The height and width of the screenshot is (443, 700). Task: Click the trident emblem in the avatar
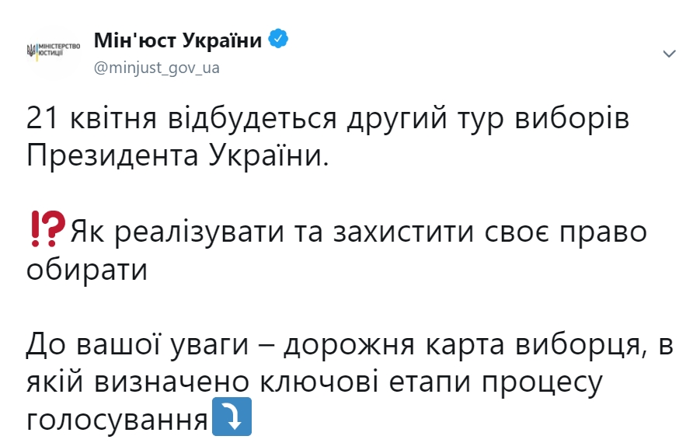[x=31, y=51]
